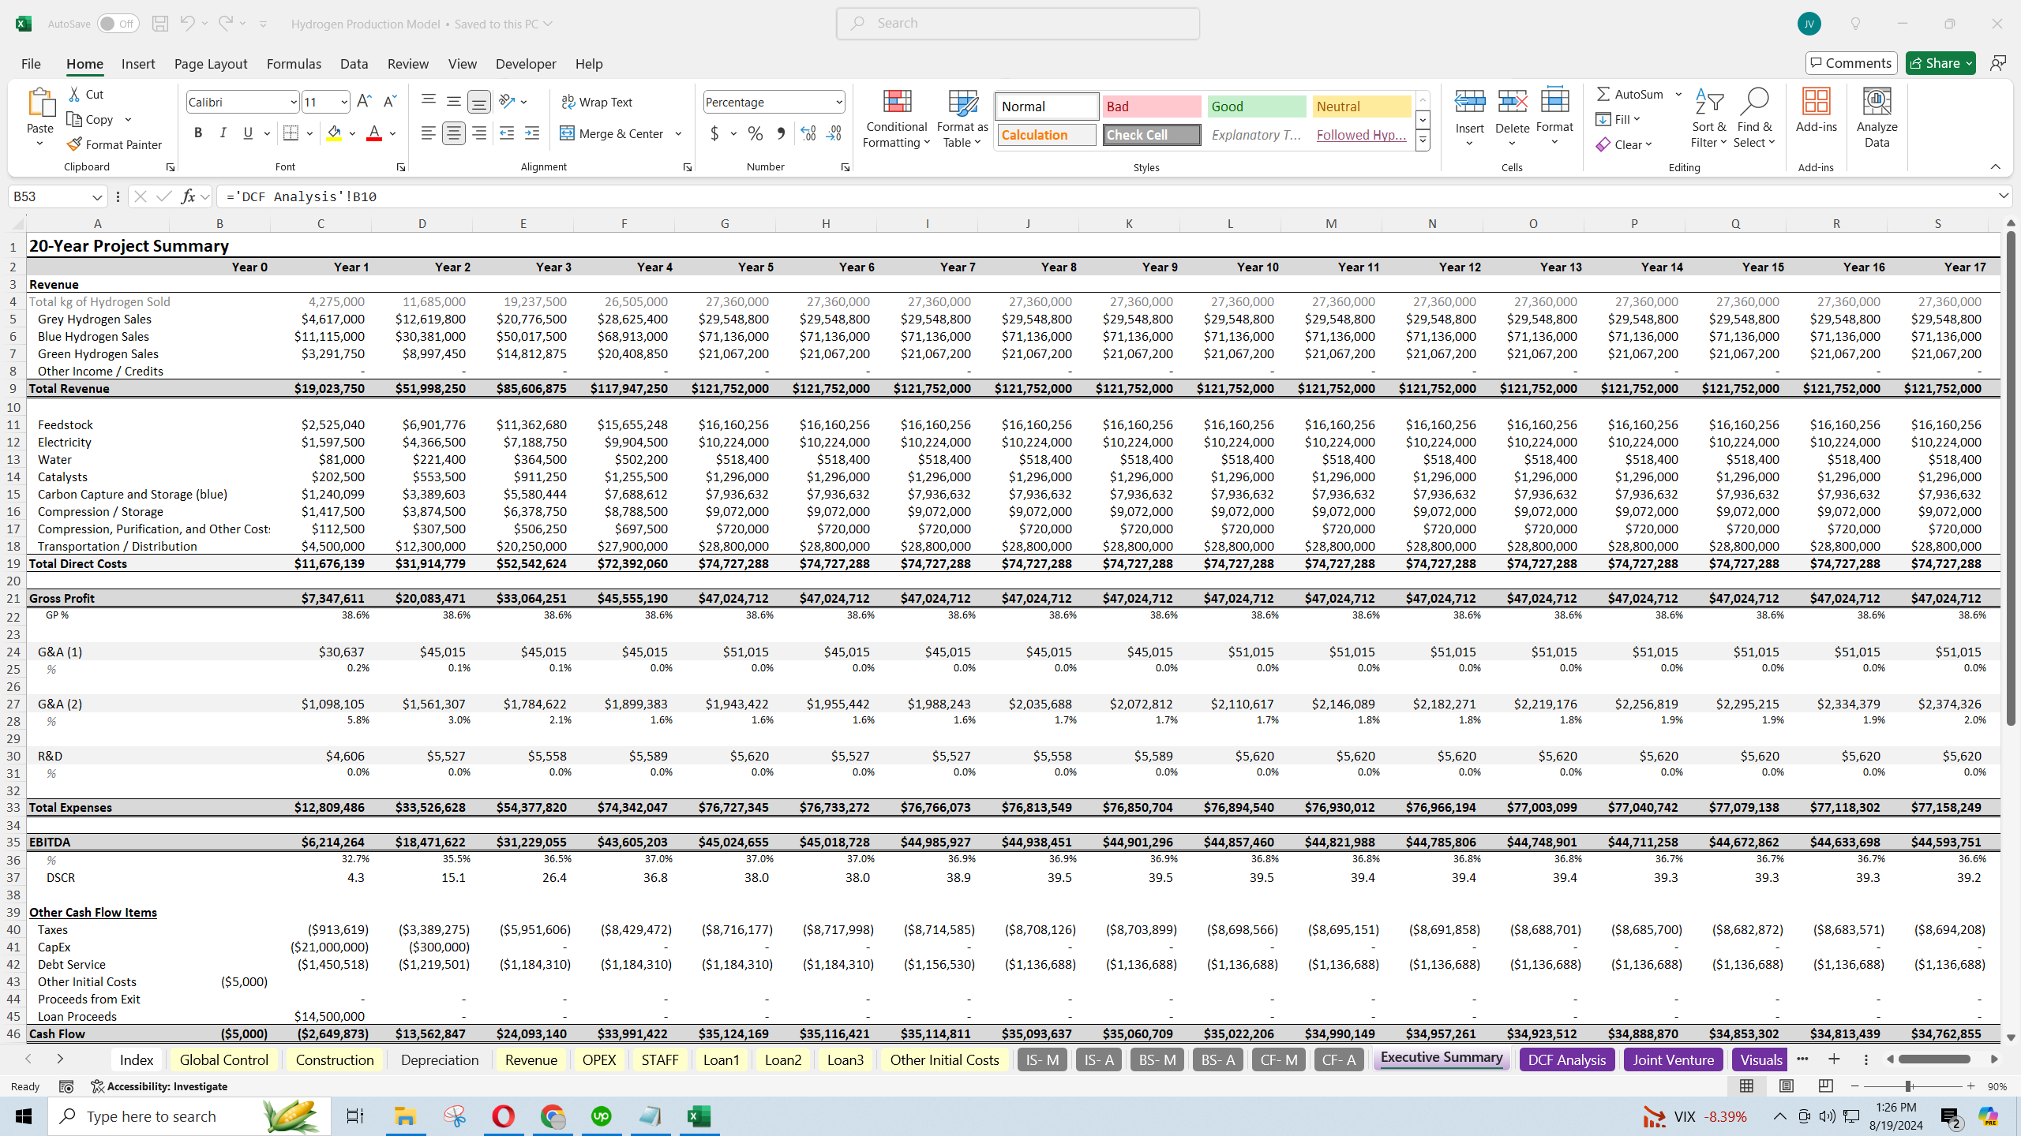Toggle Italic formatting

tap(223, 133)
